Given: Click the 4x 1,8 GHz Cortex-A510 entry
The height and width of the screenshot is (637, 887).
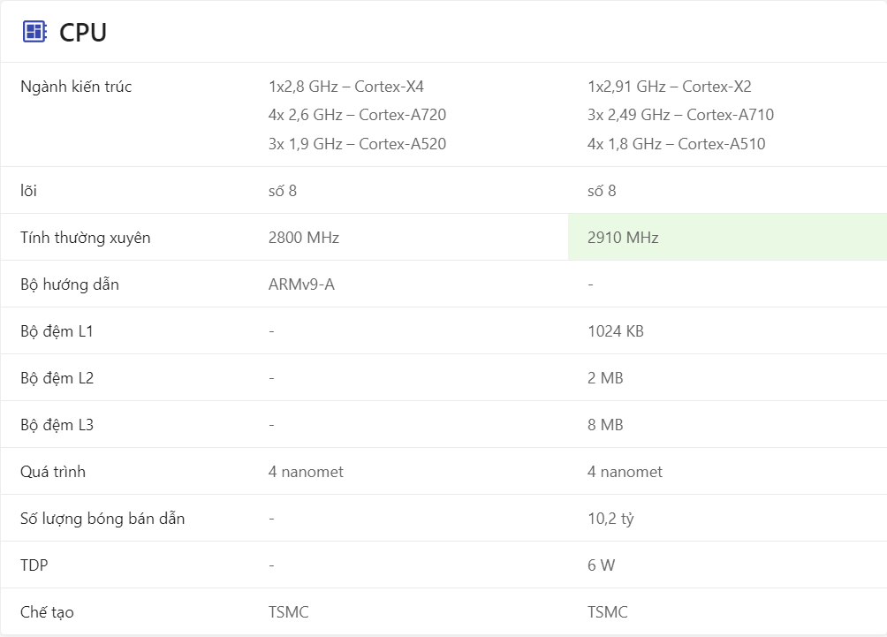Looking at the screenshot, I should [676, 144].
